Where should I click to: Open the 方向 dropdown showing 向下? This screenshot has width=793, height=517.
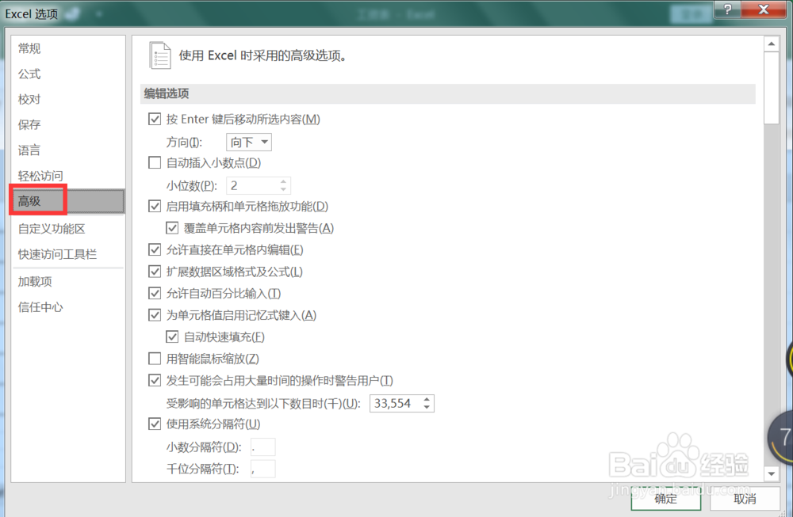249,143
